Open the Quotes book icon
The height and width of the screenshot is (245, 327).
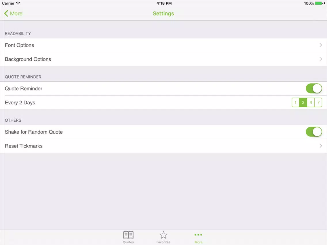coord(128,235)
